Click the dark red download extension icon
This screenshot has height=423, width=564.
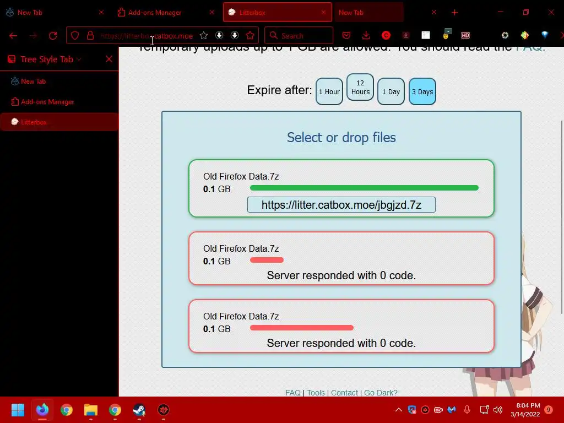tap(406, 35)
